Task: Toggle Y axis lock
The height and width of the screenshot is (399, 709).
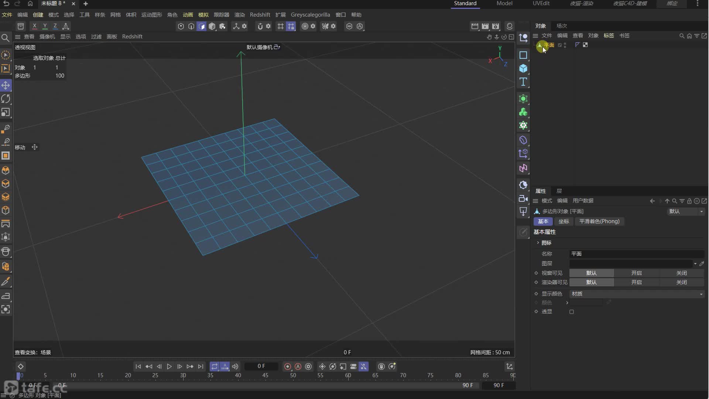Action: point(45,26)
